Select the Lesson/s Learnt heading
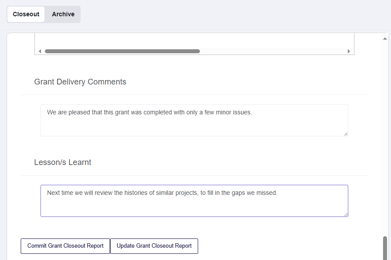 (x=63, y=162)
